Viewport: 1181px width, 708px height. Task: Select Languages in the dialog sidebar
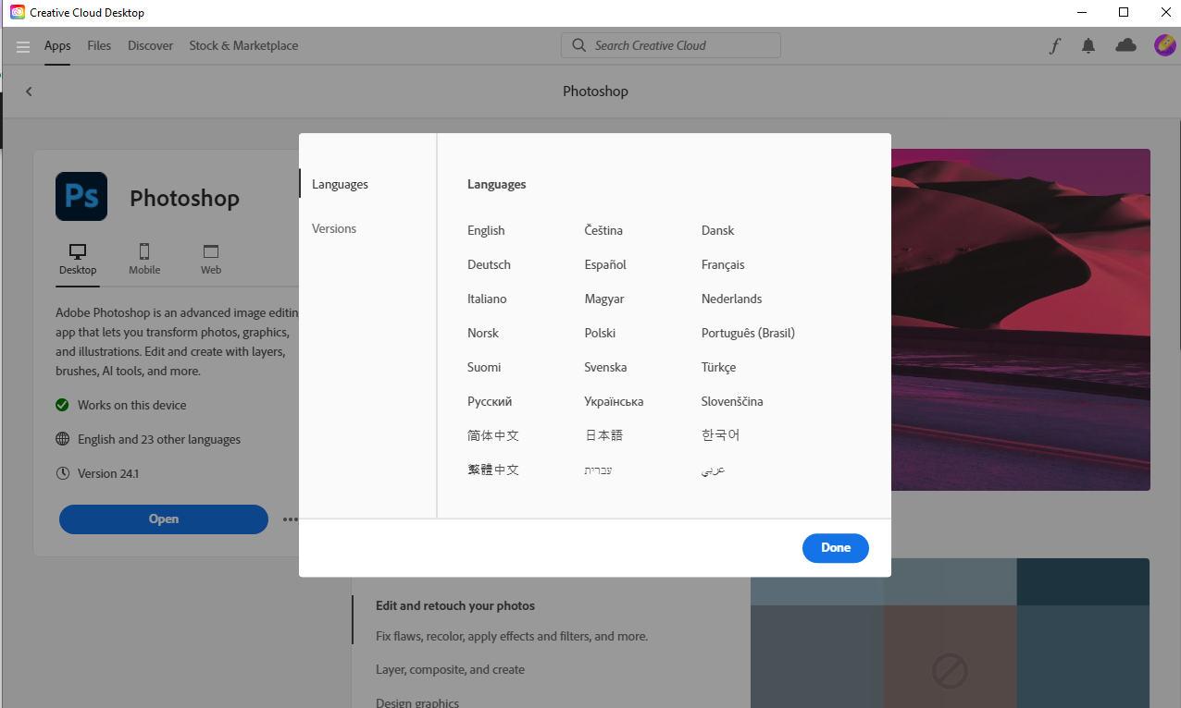pyautogui.click(x=340, y=184)
